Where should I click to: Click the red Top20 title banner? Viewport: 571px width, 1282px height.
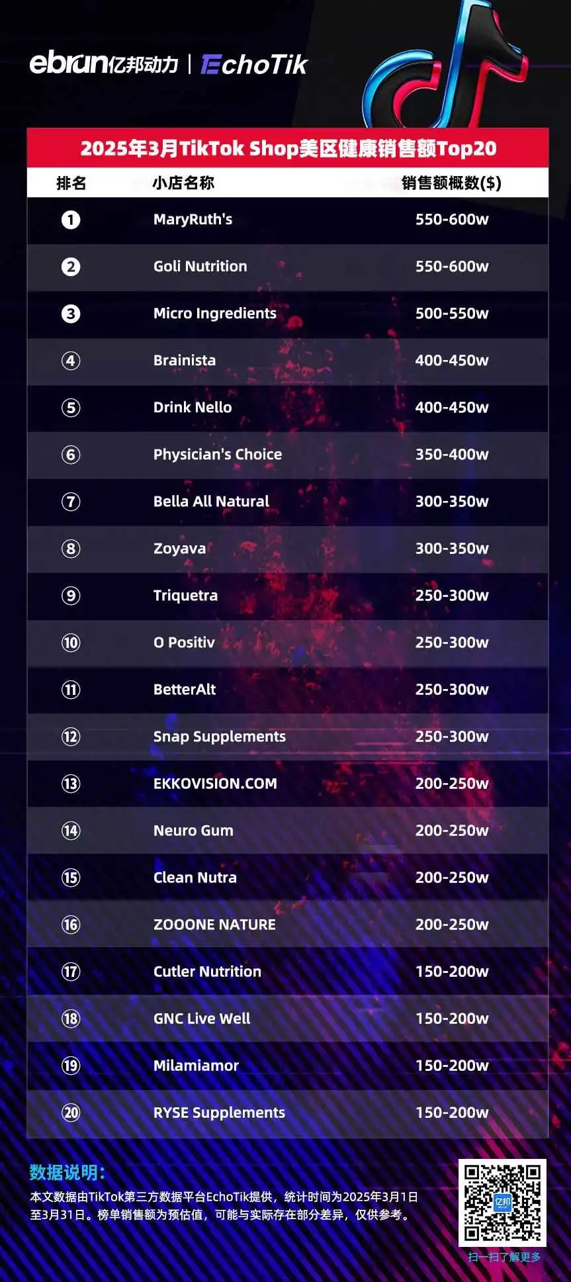click(x=288, y=148)
